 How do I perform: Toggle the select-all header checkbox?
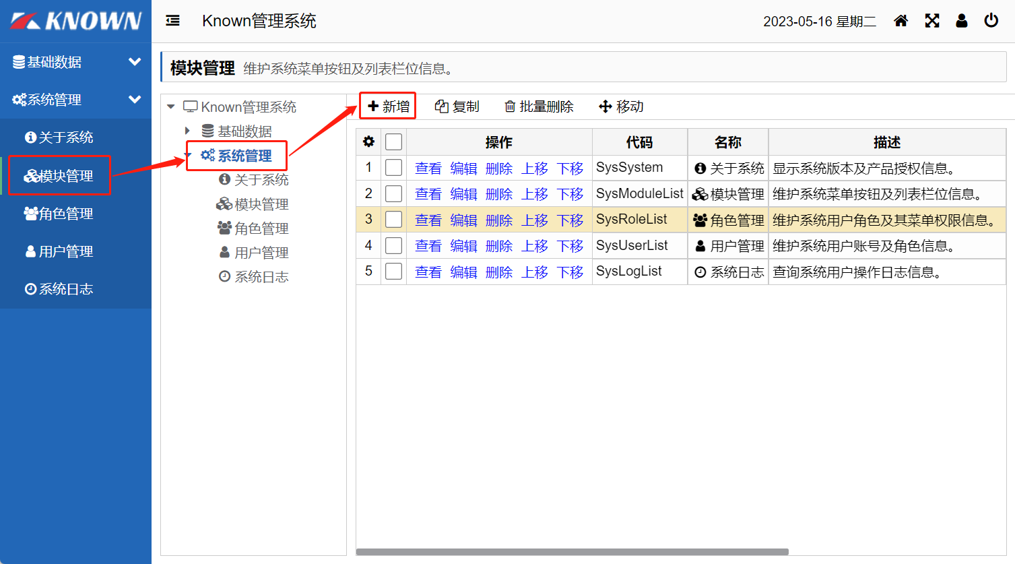click(393, 142)
